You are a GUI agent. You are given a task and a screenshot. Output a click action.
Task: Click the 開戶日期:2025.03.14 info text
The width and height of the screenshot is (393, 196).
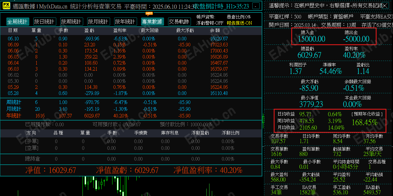(x=292, y=25)
